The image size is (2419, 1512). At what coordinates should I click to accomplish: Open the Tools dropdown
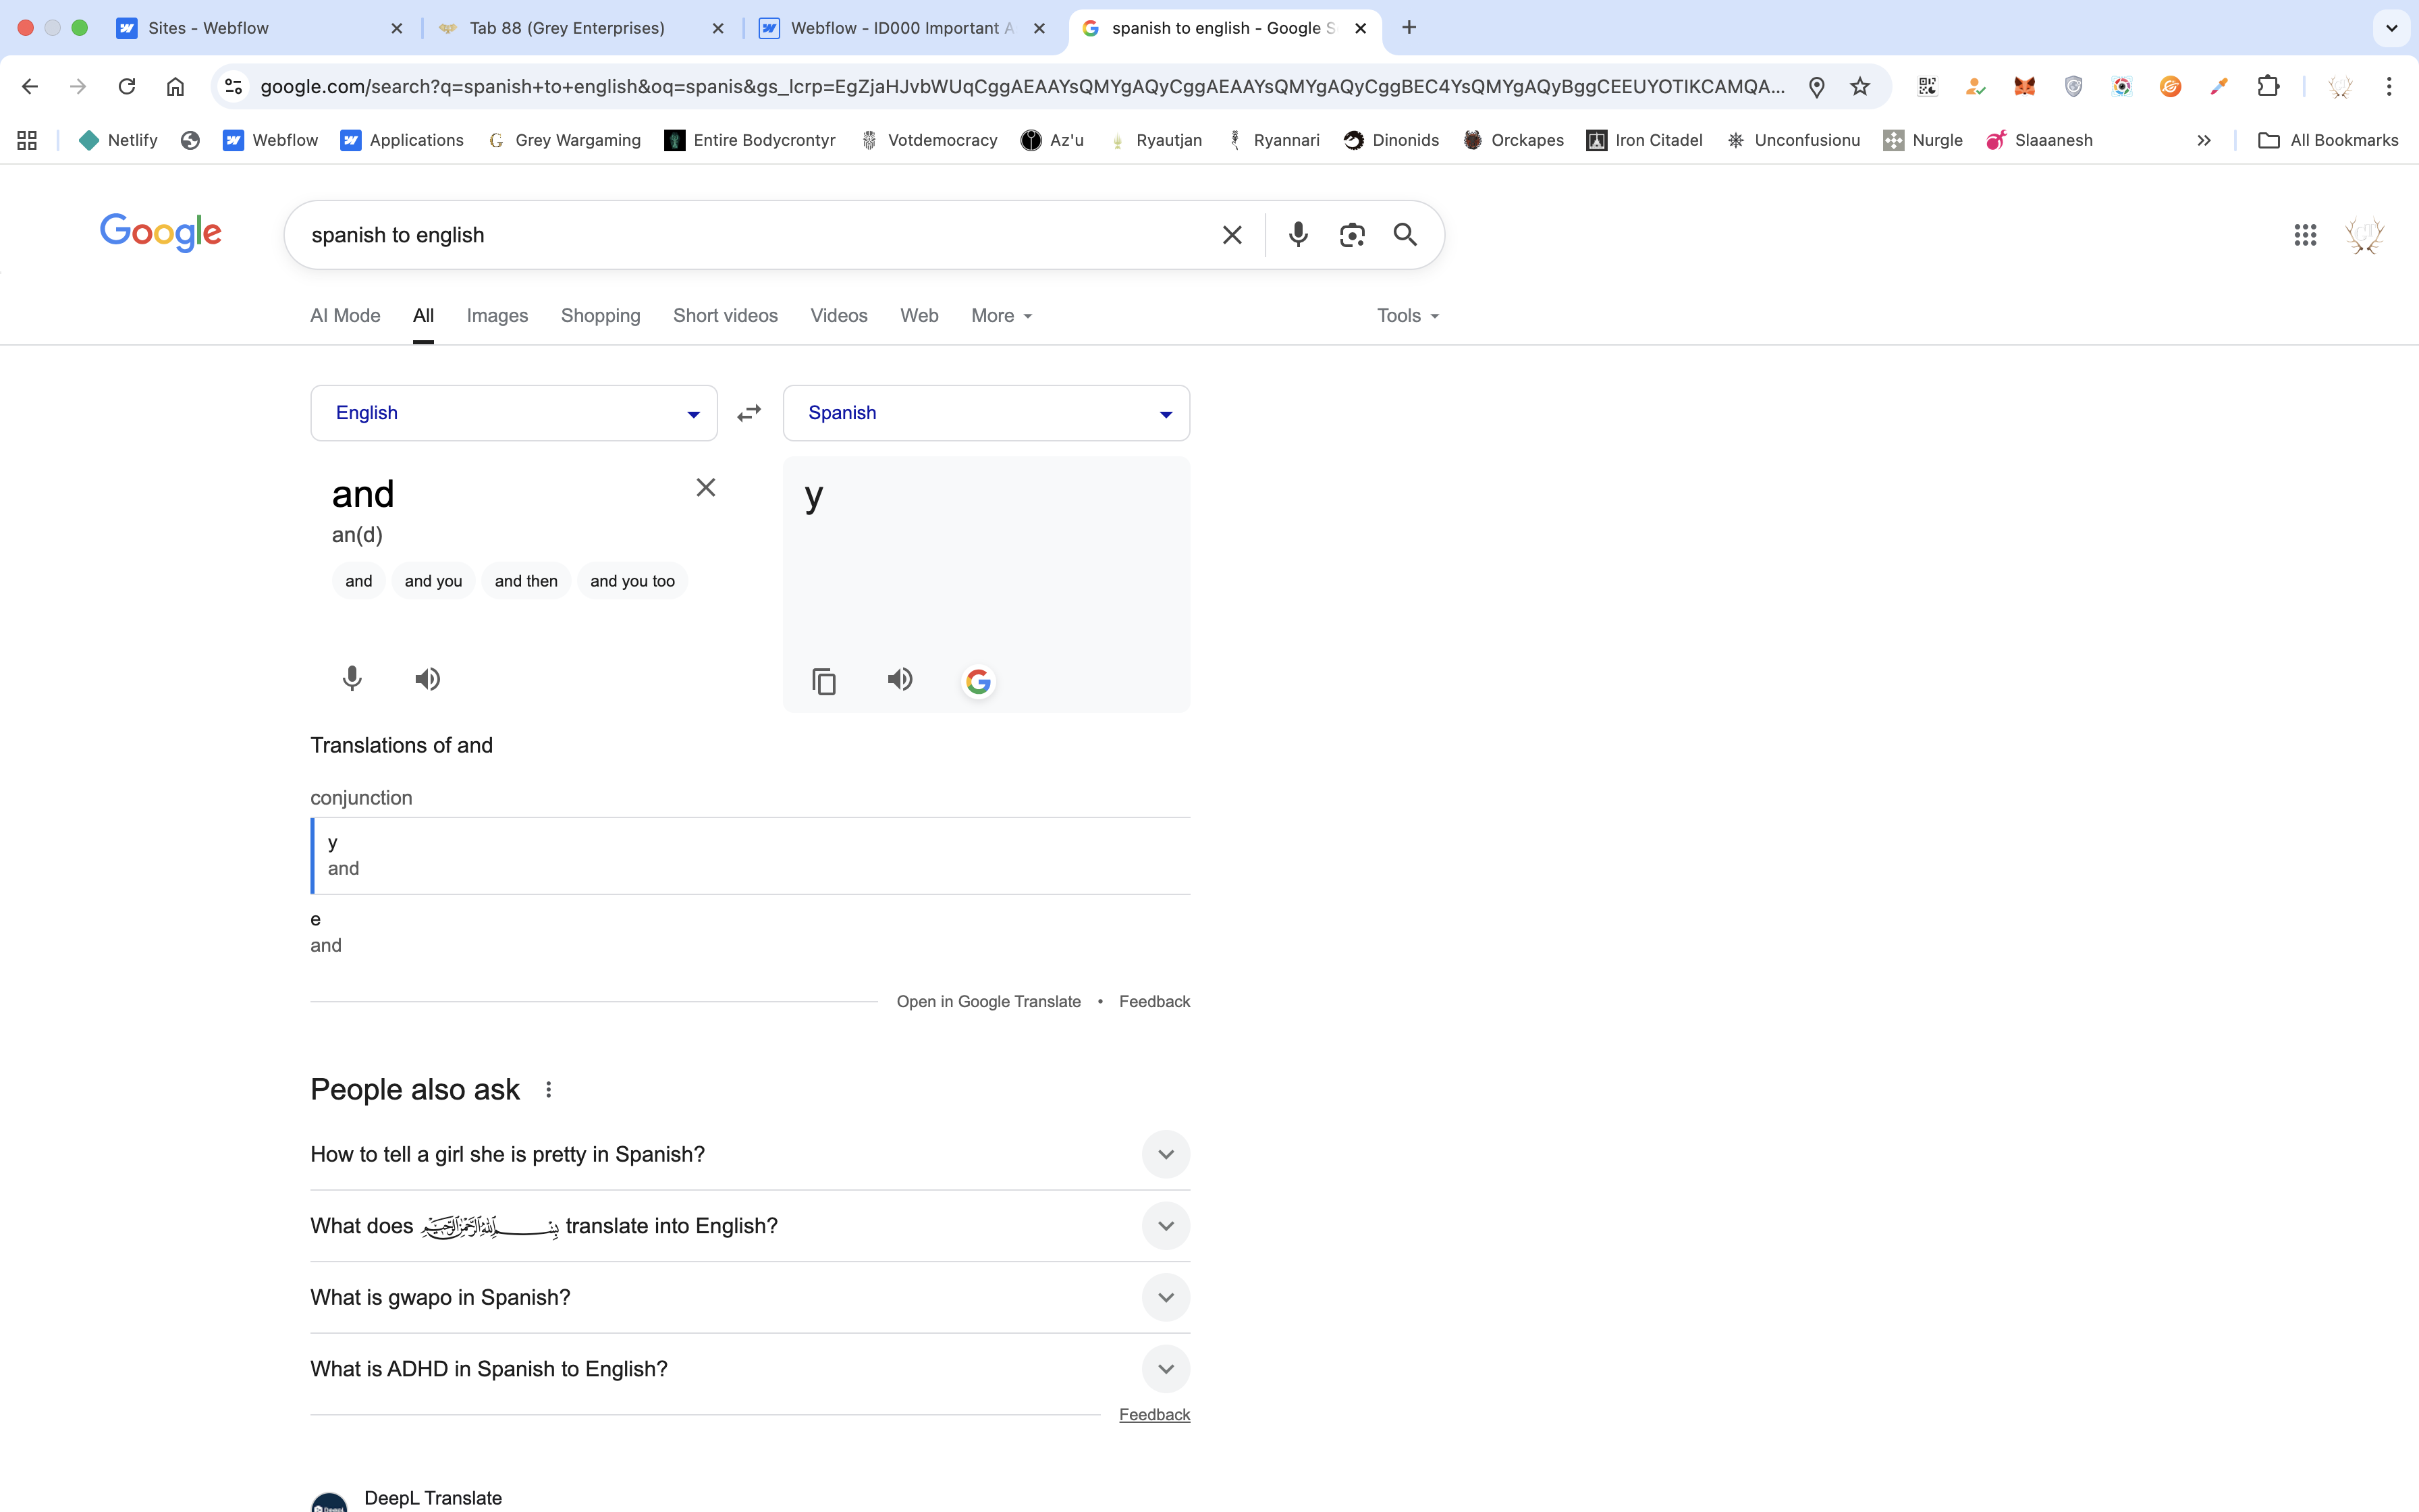coord(1407,316)
